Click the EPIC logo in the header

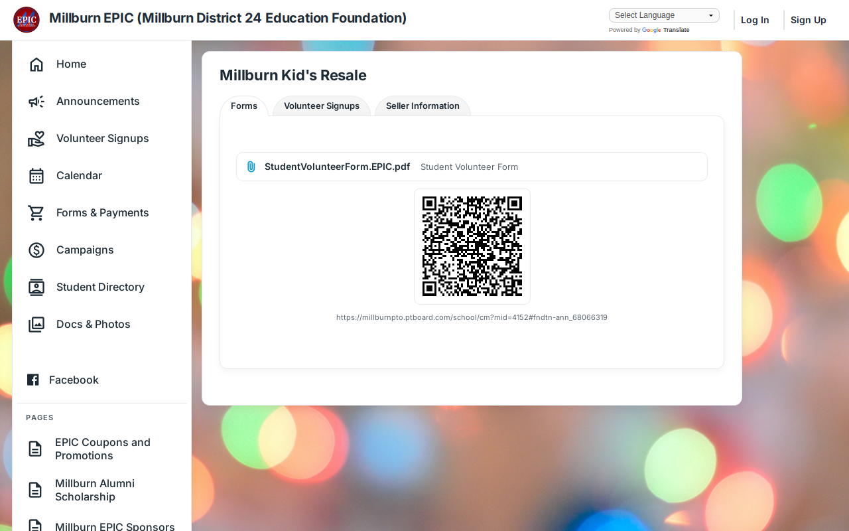point(27,19)
